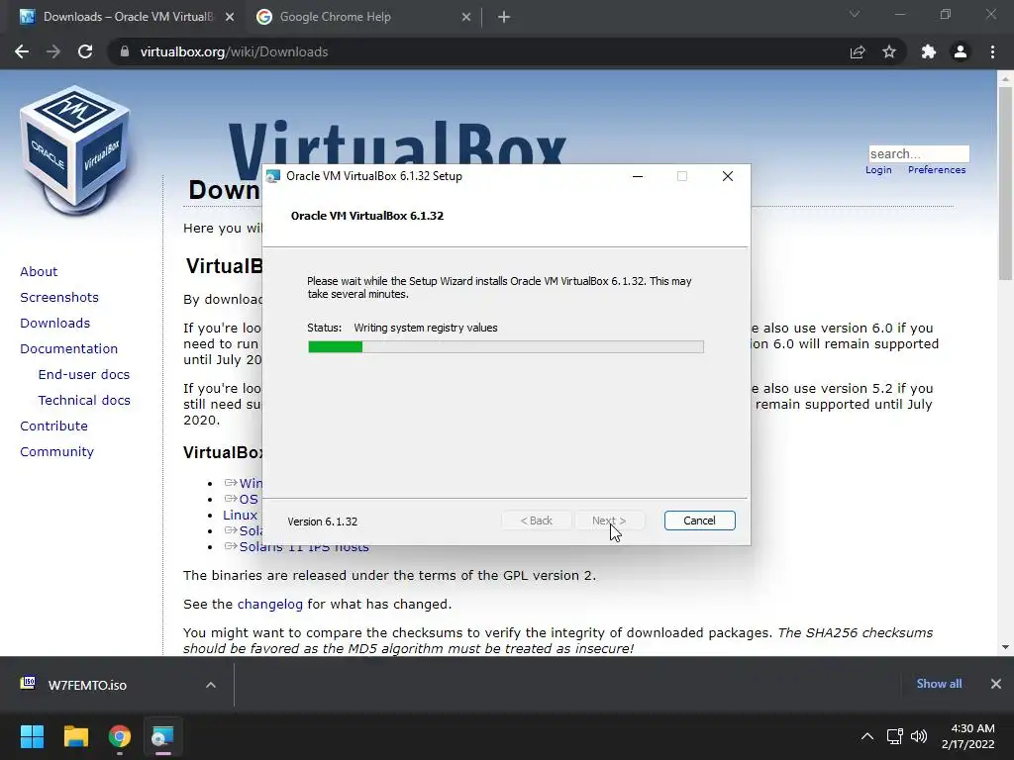Show hidden system tray icons
Viewport: 1014px width, 760px height.
point(867,736)
